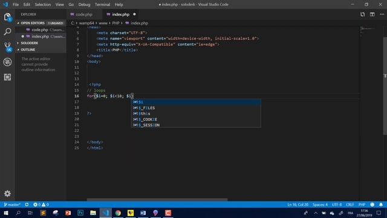Open the Selection menu
Viewport: 387px width, 218px height.
pyautogui.click(x=43, y=4)
